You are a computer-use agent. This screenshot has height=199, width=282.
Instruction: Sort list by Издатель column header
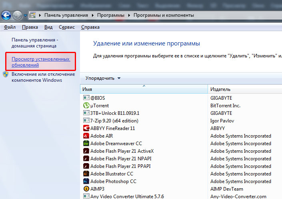tap(245, 89)
